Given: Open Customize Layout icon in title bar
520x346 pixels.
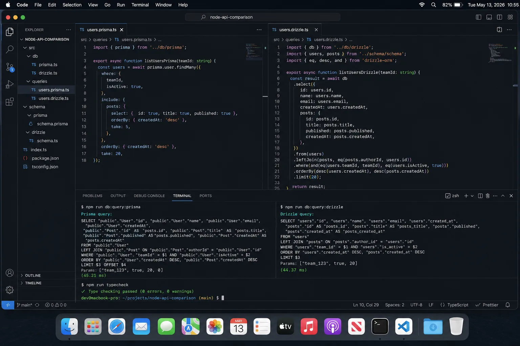Looking at the screenshot, I should click(510, 17).
